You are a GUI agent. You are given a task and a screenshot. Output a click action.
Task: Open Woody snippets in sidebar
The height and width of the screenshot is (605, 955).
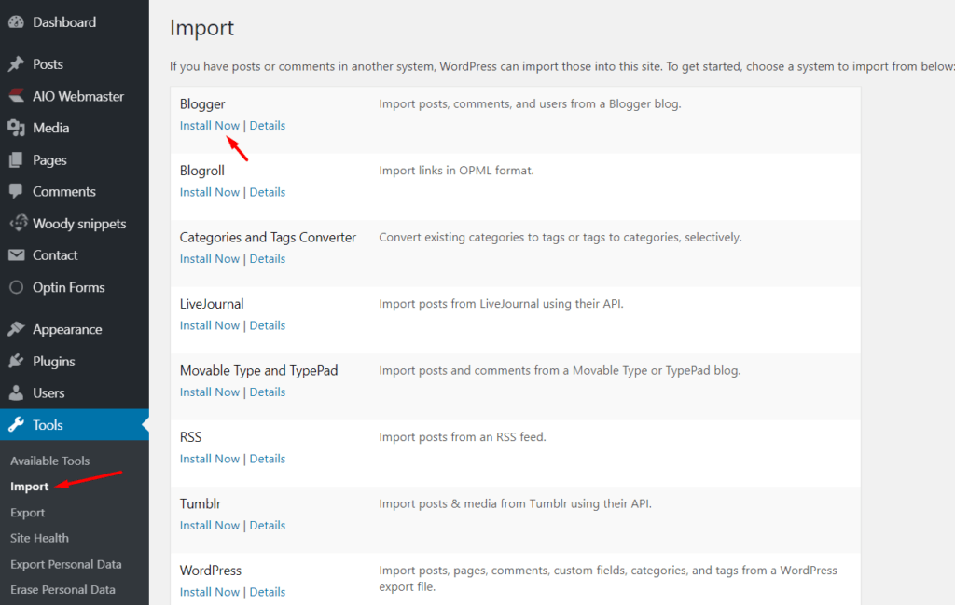click(78, 224)
